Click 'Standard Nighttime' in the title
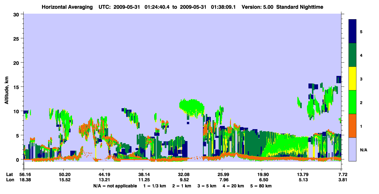379x194 pixels. point(300,7)
